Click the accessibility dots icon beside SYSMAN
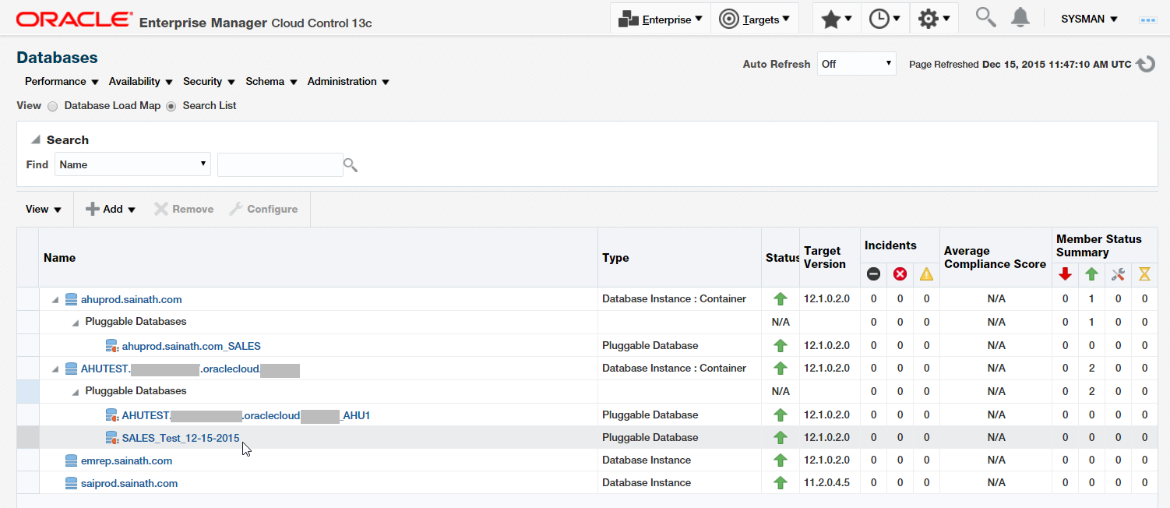1170x508 pixels. 1148,19
